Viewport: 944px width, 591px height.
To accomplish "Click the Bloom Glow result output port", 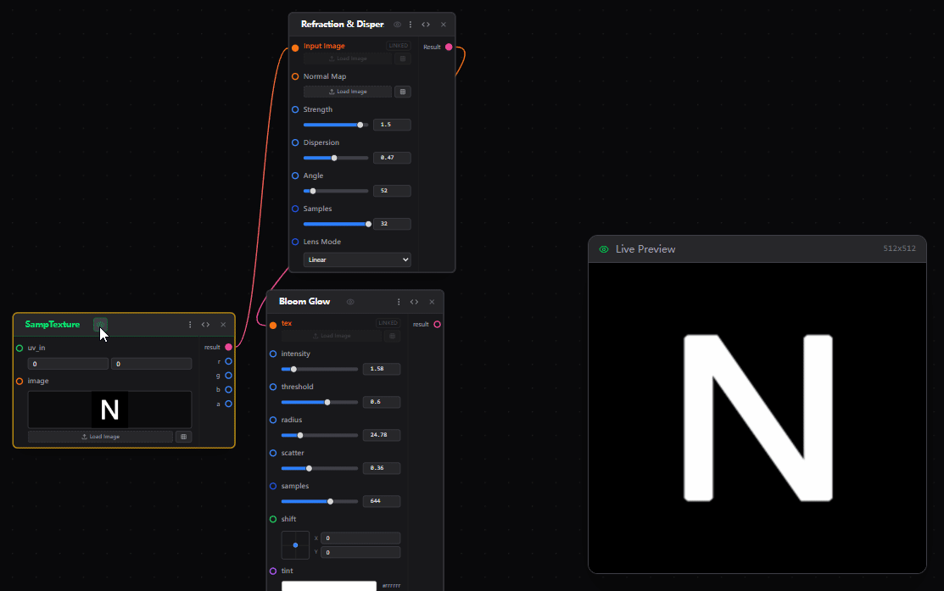I will click(x=438, y=324).
